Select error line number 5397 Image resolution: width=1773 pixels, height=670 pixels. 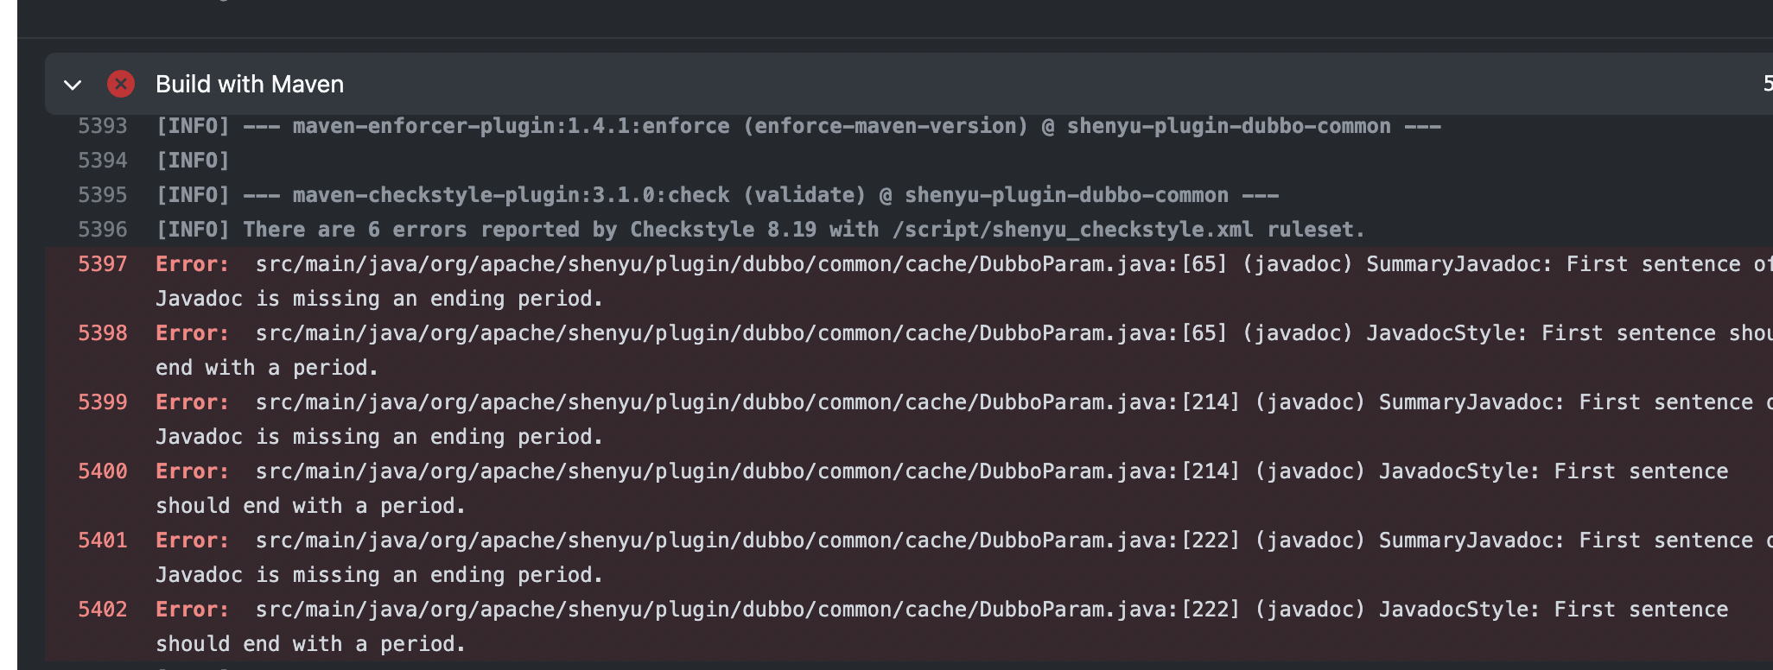(102, 264)
